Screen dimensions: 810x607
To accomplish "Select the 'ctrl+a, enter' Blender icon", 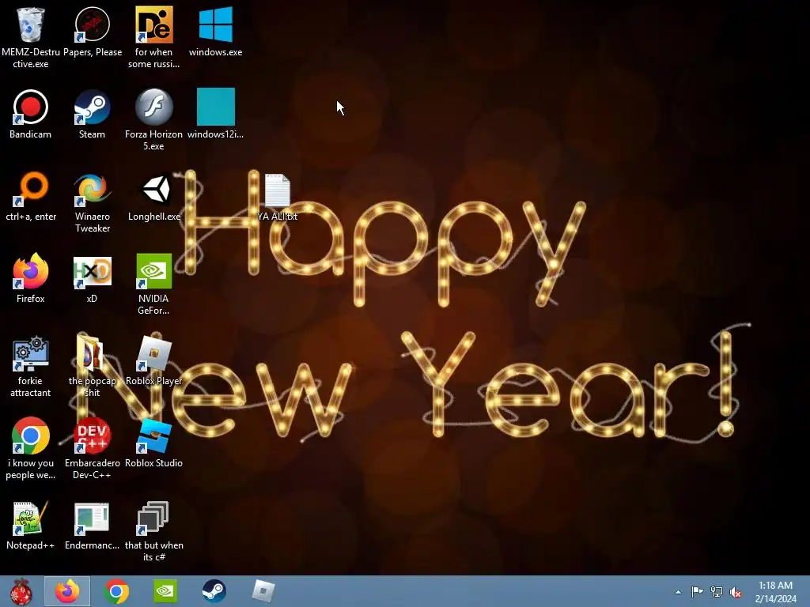I will point(31,190).
